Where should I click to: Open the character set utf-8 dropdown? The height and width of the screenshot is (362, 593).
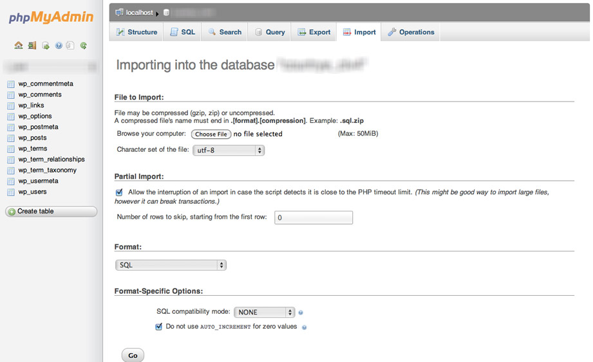pyautogui.click(x=229, y=150)
